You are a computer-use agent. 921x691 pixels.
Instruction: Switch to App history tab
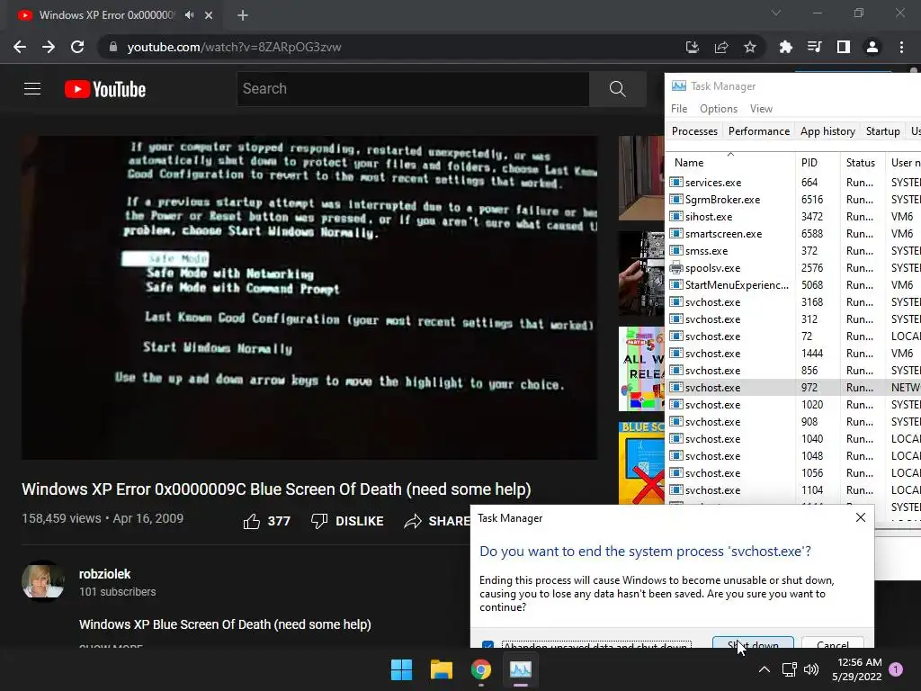point(827,131)
